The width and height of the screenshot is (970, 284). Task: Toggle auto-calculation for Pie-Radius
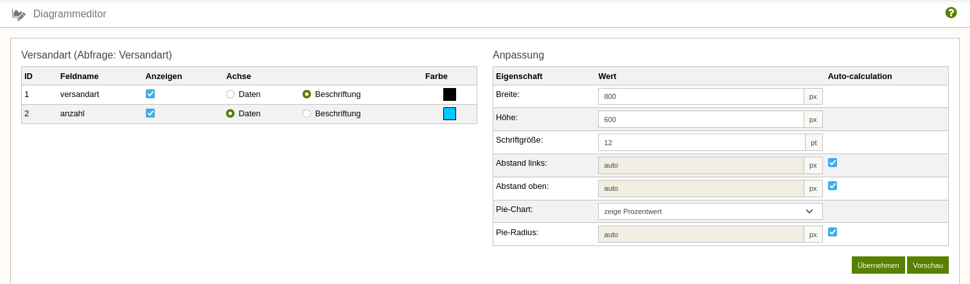tap(833, 232)
